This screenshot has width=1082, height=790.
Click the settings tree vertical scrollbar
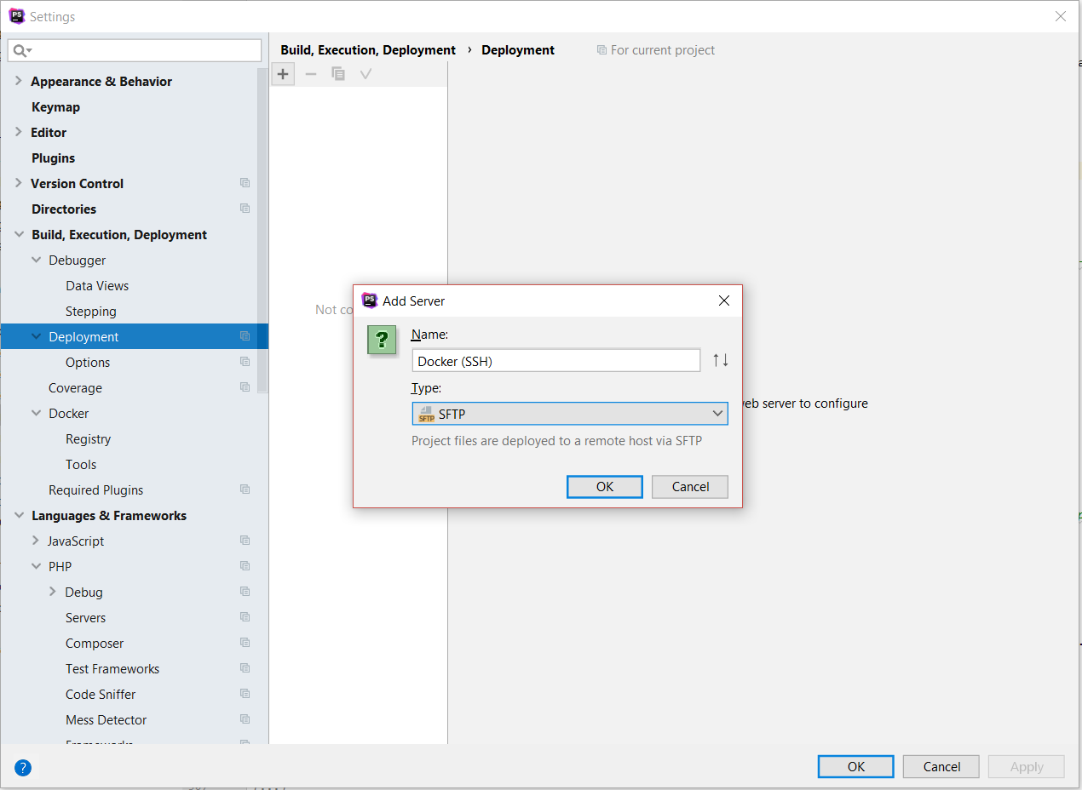pyautogui.click(x=262, y=230)
